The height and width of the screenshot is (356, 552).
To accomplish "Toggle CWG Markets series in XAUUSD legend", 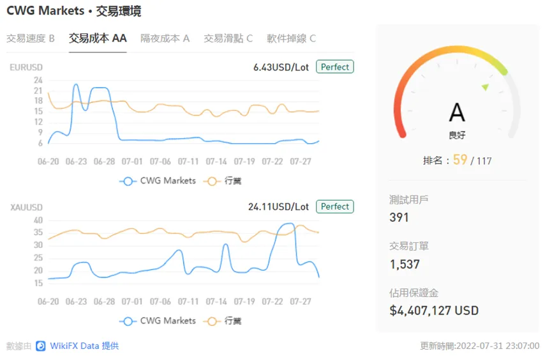I will [x=158, y=321].
